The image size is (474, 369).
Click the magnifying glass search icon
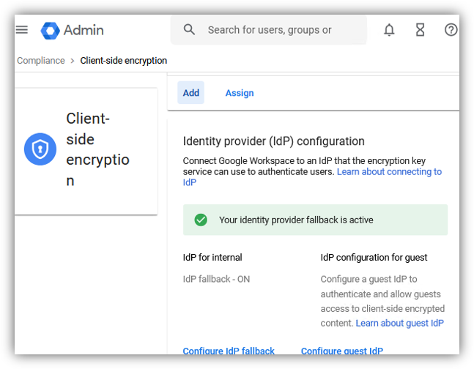pos(189,29)
